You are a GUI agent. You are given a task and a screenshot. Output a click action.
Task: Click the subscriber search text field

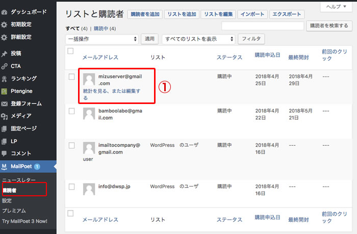point(263,25)
